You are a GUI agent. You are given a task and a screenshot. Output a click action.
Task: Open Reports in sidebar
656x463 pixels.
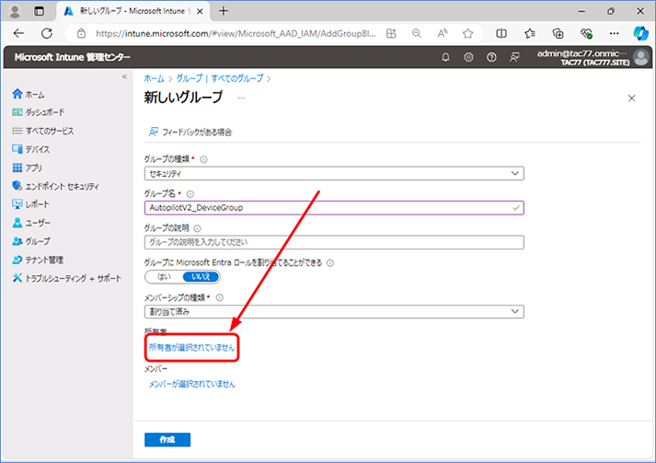pyautogui.click(x=31, y=204)
